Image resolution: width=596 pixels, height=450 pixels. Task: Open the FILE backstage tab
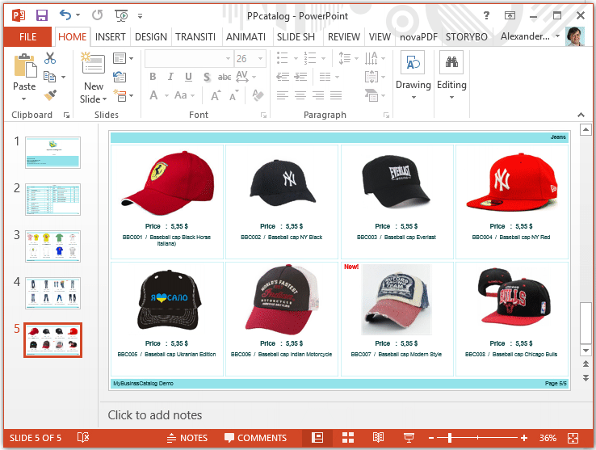pyautogui.click(x=27, y=37)
